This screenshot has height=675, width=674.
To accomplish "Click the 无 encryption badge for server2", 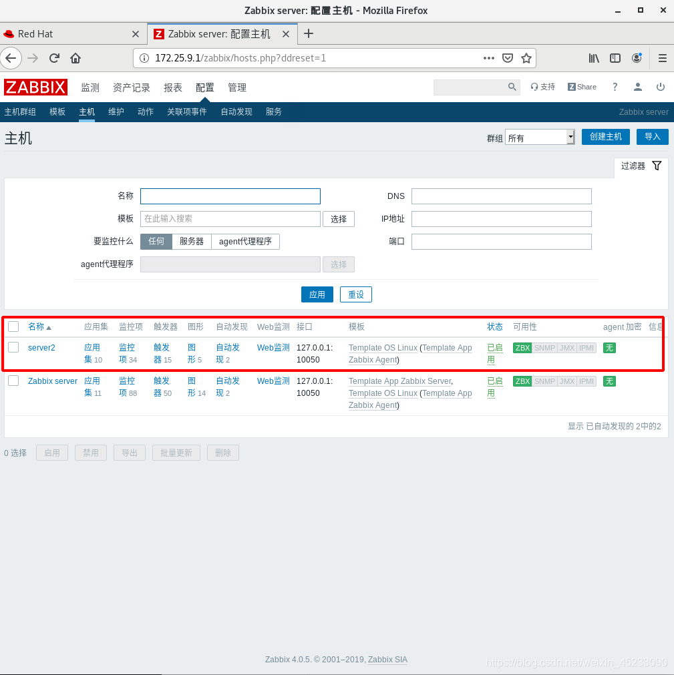I will click(609, 348).
